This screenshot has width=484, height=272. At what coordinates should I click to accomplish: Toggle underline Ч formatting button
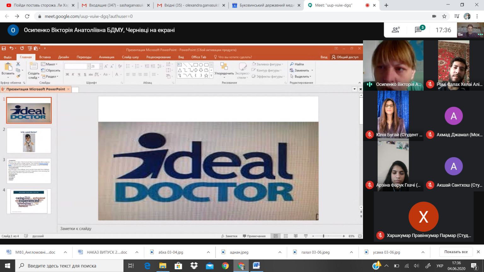(79, 75)
